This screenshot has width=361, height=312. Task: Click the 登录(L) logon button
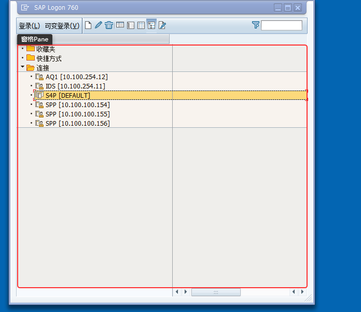(30, 26)
